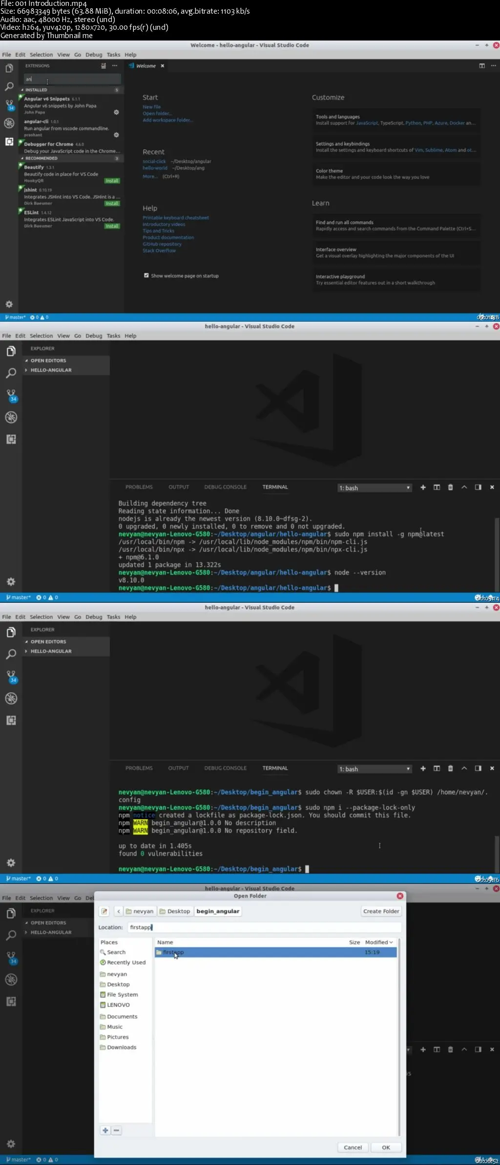Switch to PROBLEMS tab in node --version panel

[139, 487]
